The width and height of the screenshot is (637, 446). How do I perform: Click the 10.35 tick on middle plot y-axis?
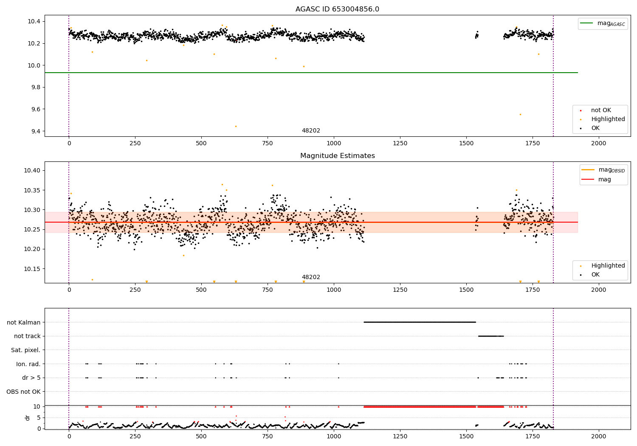click(x=33, y=190)
